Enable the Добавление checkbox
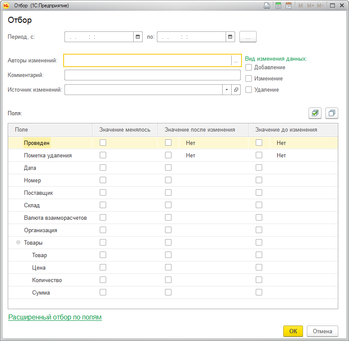The width and height of the screenshot is (349, 341). pyautogui.click(x=248, y=68)
